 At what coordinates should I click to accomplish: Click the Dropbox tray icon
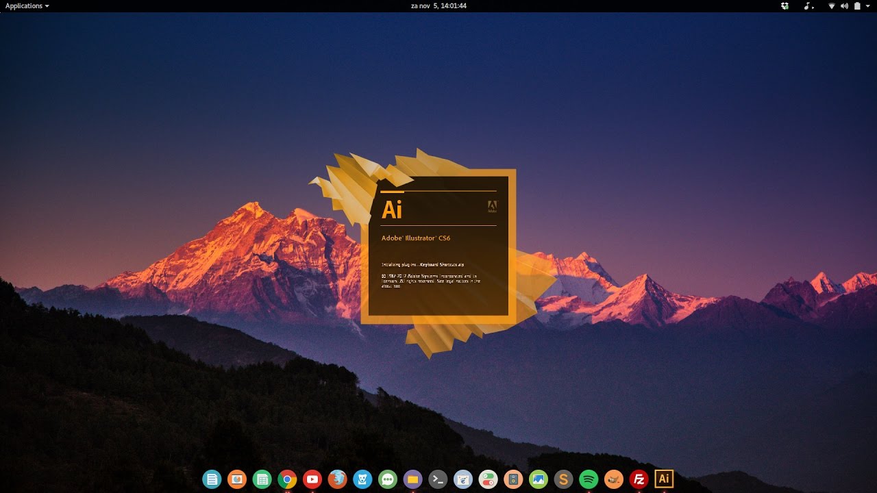785,5
